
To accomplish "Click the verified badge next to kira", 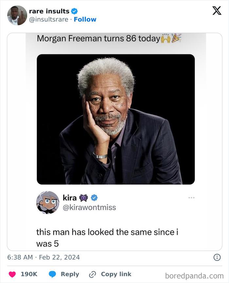I will tap(94, 198).
